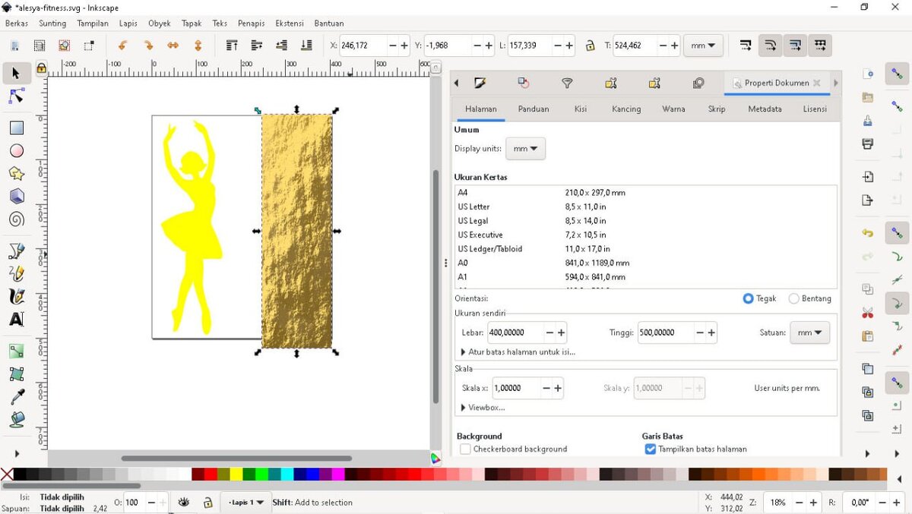Select the Bentang orientation radio button

coord(794,298)
